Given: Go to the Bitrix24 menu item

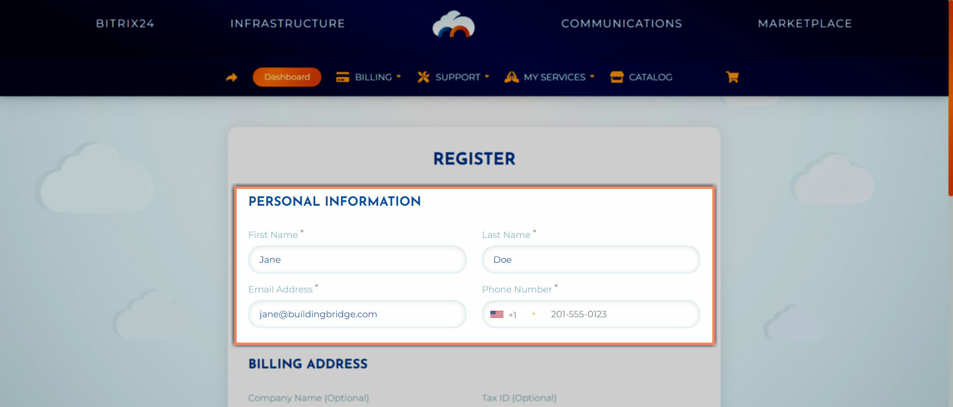Looking at the screenshot, I should pyautogui.click(x=125, y=23).
